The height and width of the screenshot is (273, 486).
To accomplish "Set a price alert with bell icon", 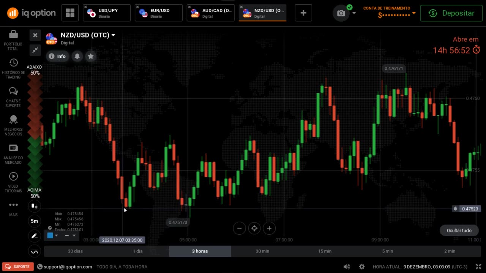I will 77,56.
